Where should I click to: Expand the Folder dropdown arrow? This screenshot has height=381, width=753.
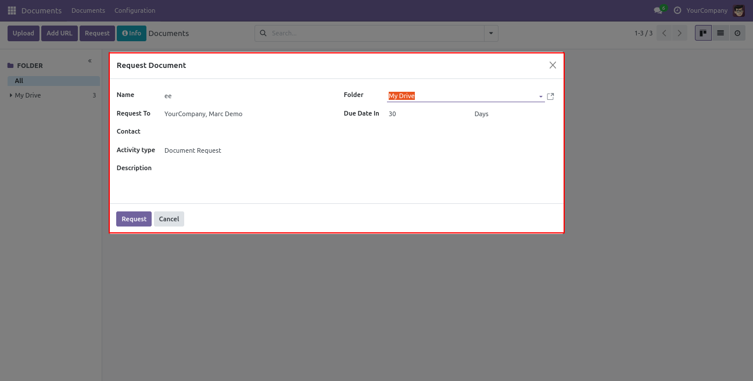point(540,96)
